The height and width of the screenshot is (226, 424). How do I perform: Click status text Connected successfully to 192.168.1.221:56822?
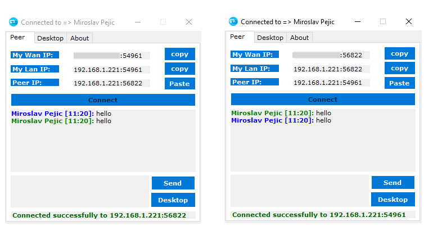[x=99, y=215]
